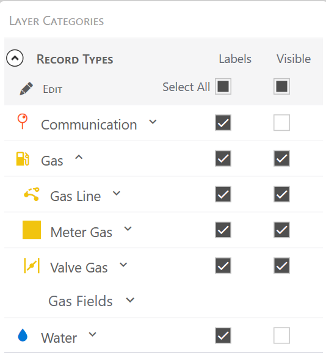Click the Edit pencil icon

click(x=26, y=89)
